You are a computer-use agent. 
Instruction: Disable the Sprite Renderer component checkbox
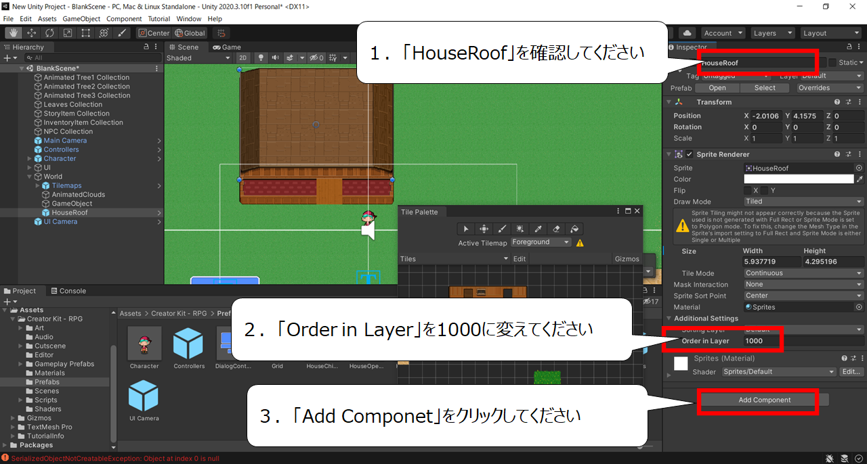[690, 154]
